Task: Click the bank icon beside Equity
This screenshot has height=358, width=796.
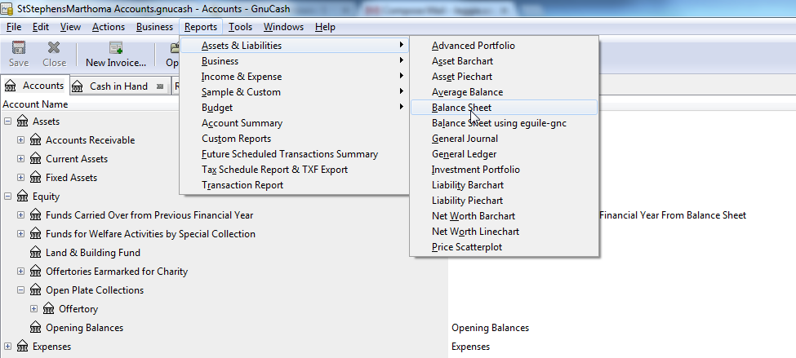Action: coord(22,197)
